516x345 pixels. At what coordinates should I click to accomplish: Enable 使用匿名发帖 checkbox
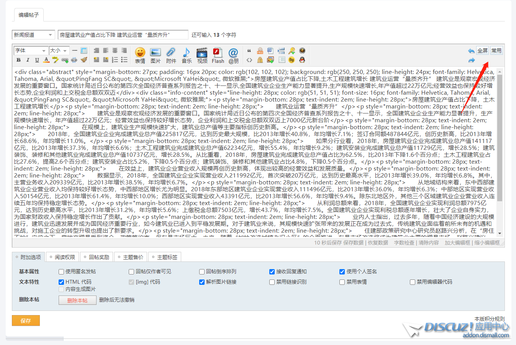tap(61, 272)
